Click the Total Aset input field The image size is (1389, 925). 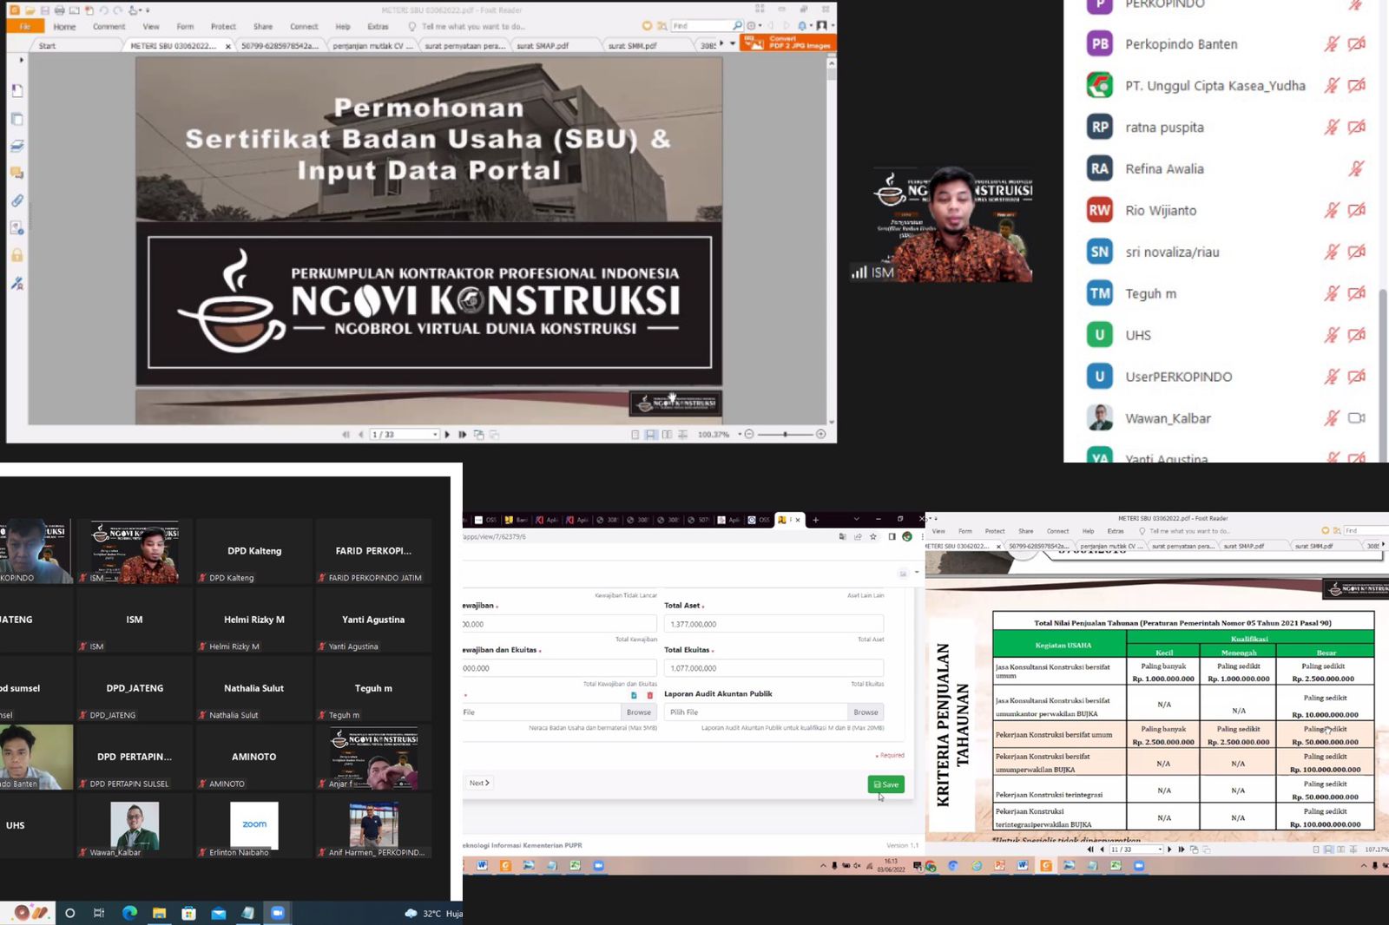773,624
